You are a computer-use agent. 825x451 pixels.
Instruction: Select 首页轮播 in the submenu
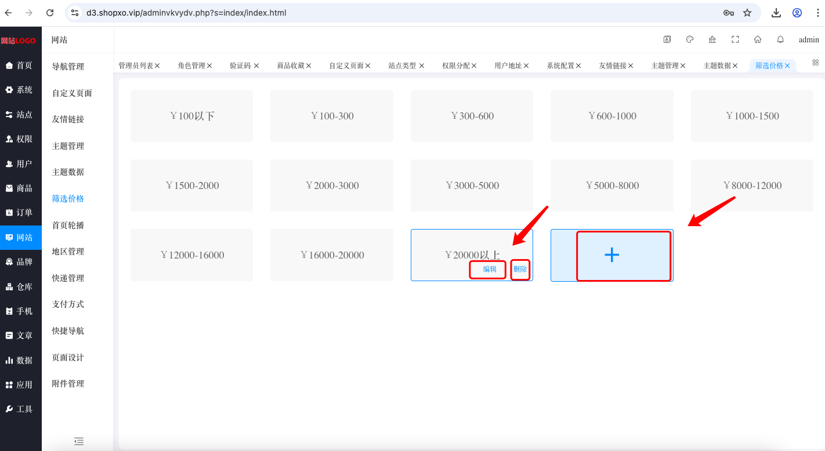click(x=68, y=225)
